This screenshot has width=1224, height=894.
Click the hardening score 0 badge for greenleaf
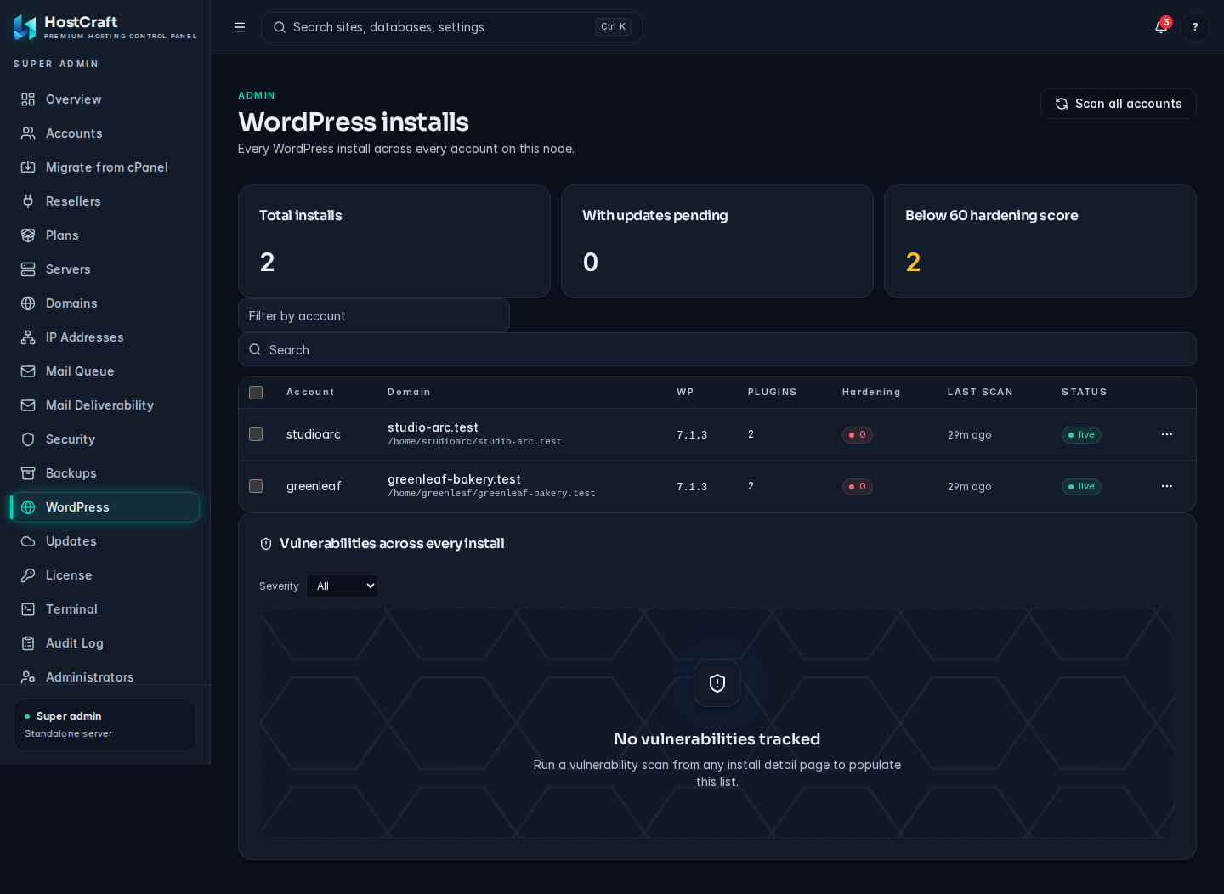point(858,486)
